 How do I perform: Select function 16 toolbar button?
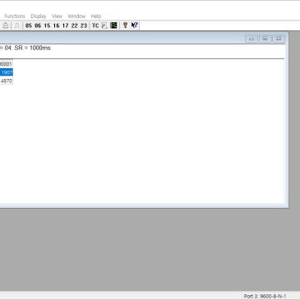(x=56, y=25)
